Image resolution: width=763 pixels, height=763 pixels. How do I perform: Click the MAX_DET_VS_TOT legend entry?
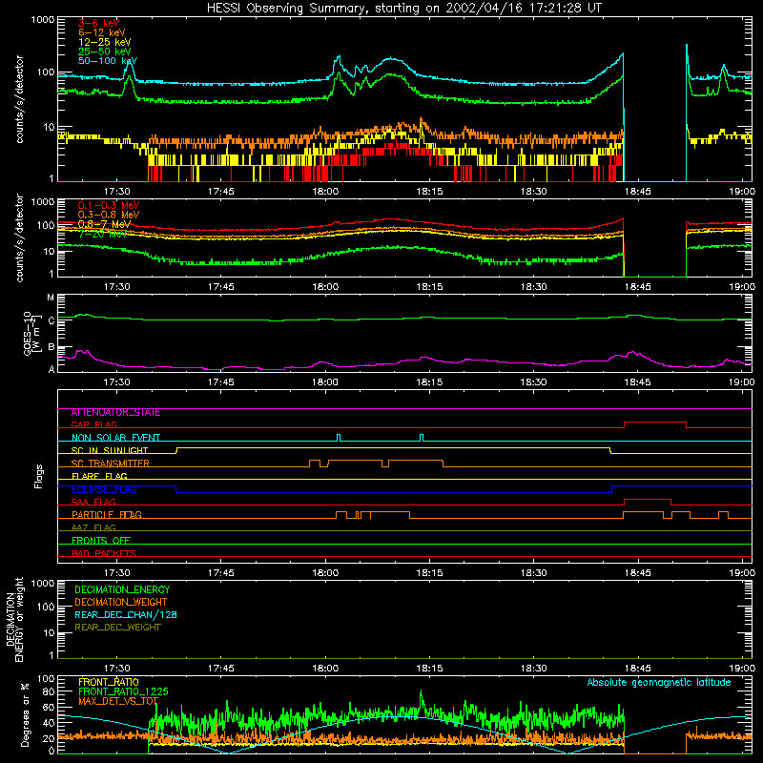click(x=118, y=701)
